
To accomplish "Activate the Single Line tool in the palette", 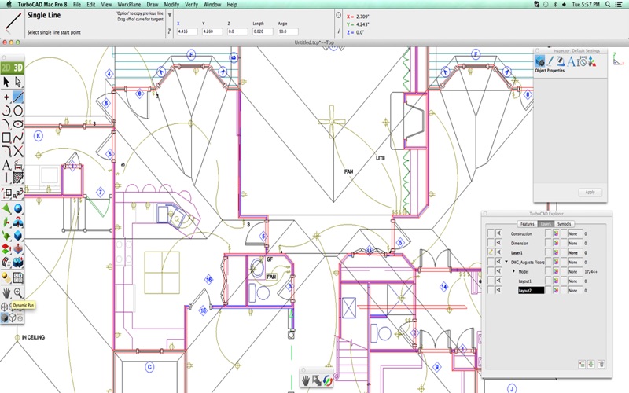I will [x=18, y=97].
